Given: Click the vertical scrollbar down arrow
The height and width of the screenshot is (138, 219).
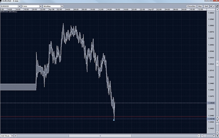Looking at the screenshot, I should [x=217, y=117].
